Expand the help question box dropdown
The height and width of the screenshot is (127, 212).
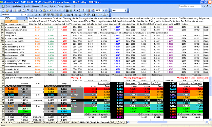[x=202, y=6]
